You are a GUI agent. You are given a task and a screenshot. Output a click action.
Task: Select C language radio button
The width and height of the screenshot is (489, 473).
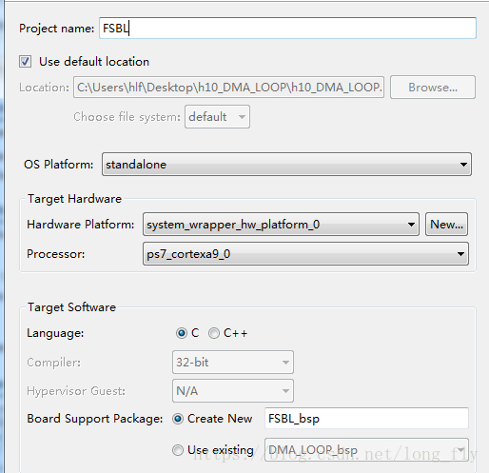[x=182, y=333]
